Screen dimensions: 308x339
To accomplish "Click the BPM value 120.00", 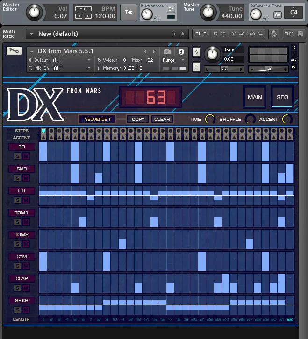I will click(x=105, y=16).
